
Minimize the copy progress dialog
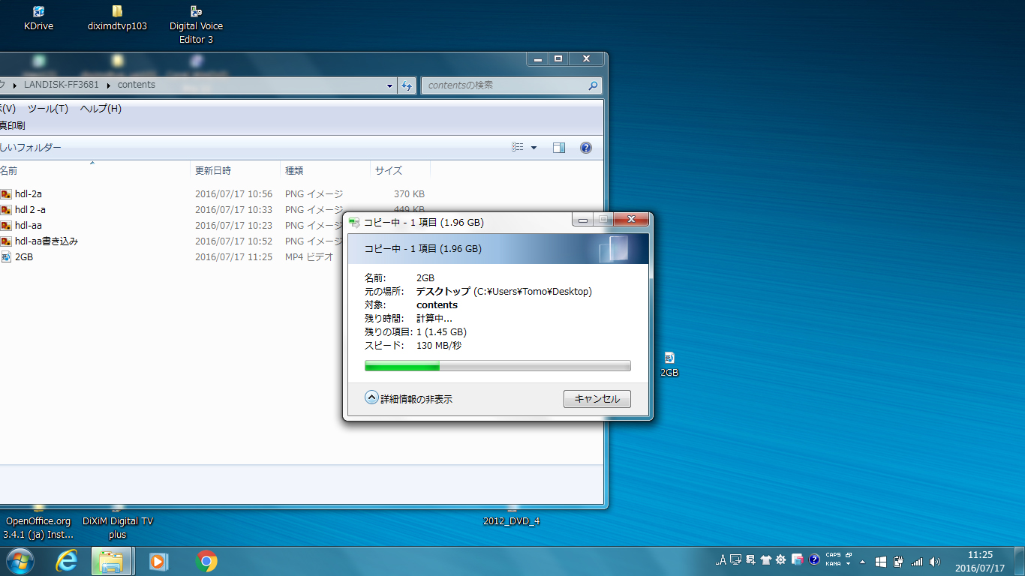click(583, 220)
